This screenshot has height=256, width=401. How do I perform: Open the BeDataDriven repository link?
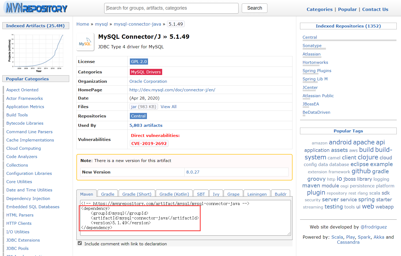[x=316, y=112]
